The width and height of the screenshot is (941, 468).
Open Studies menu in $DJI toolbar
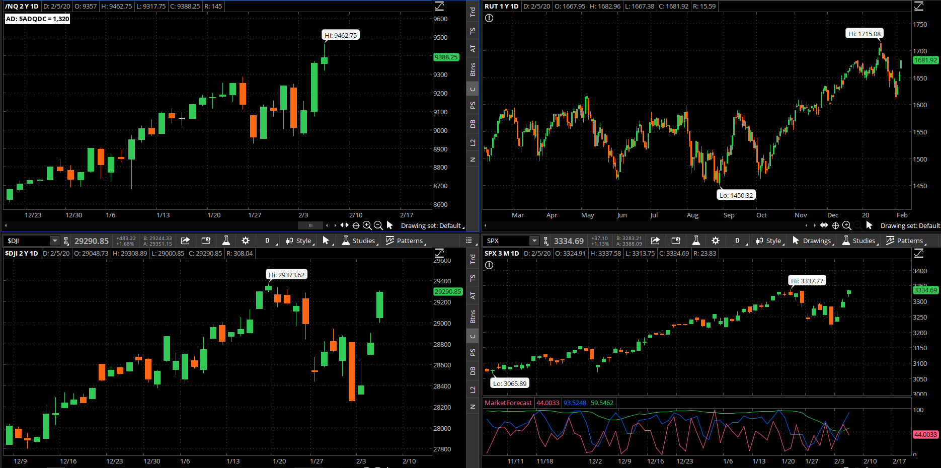359,241
